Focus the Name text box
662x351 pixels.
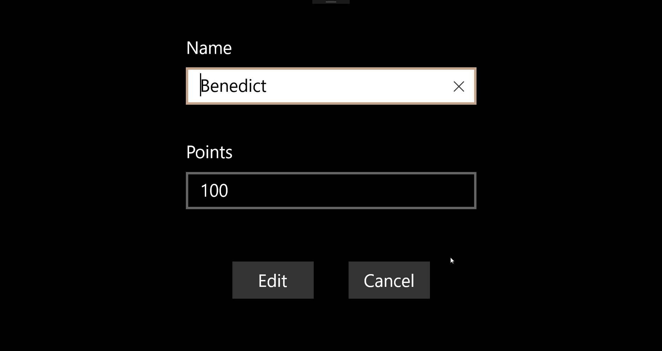tap(331, 86)
